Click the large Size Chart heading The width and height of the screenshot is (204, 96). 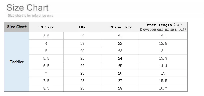pyautogui.click(x=28, y=7)
